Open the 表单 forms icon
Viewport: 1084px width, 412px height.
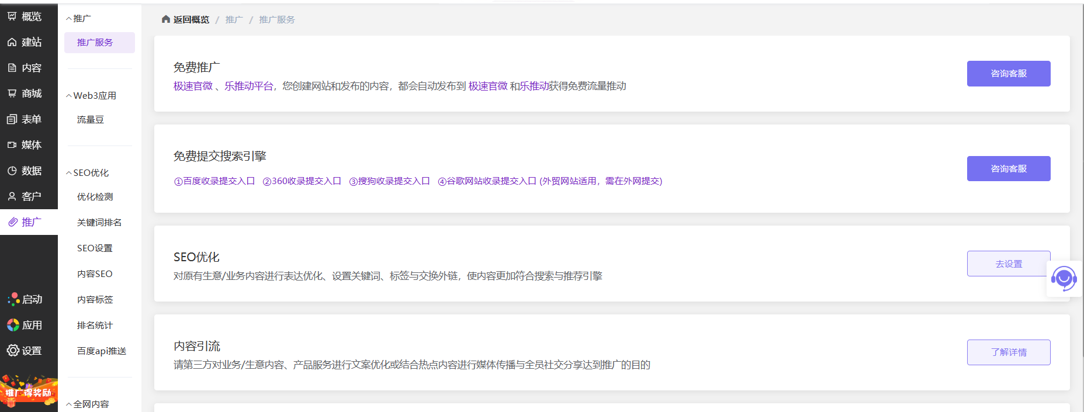click(12, 119)
